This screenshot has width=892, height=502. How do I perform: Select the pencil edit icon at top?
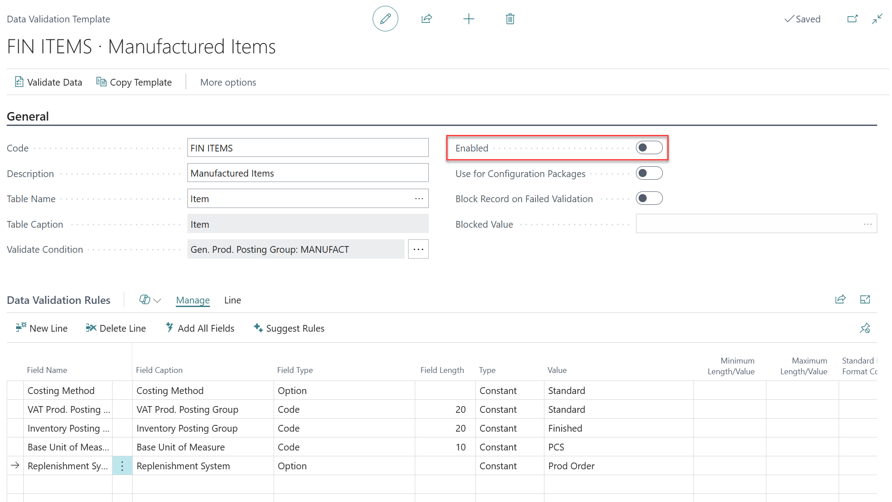(x=385, y=18)
